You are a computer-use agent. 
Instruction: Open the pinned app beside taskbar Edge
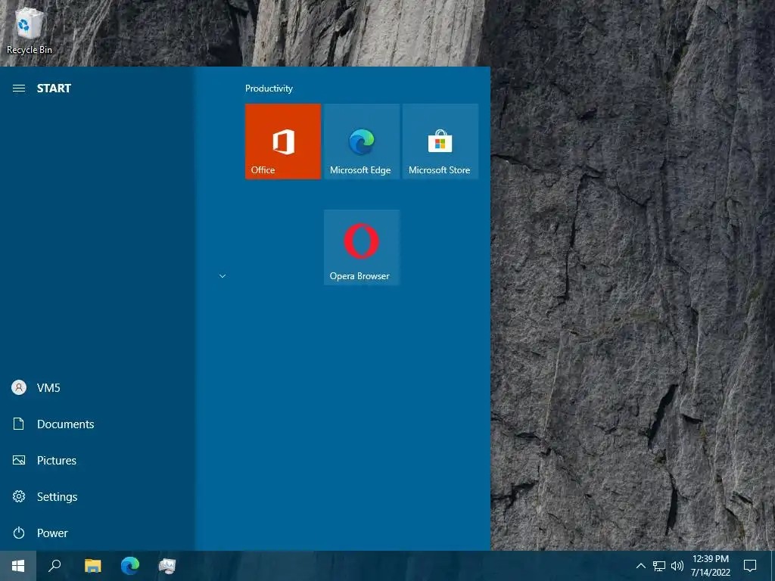click(x=167, y=566)
